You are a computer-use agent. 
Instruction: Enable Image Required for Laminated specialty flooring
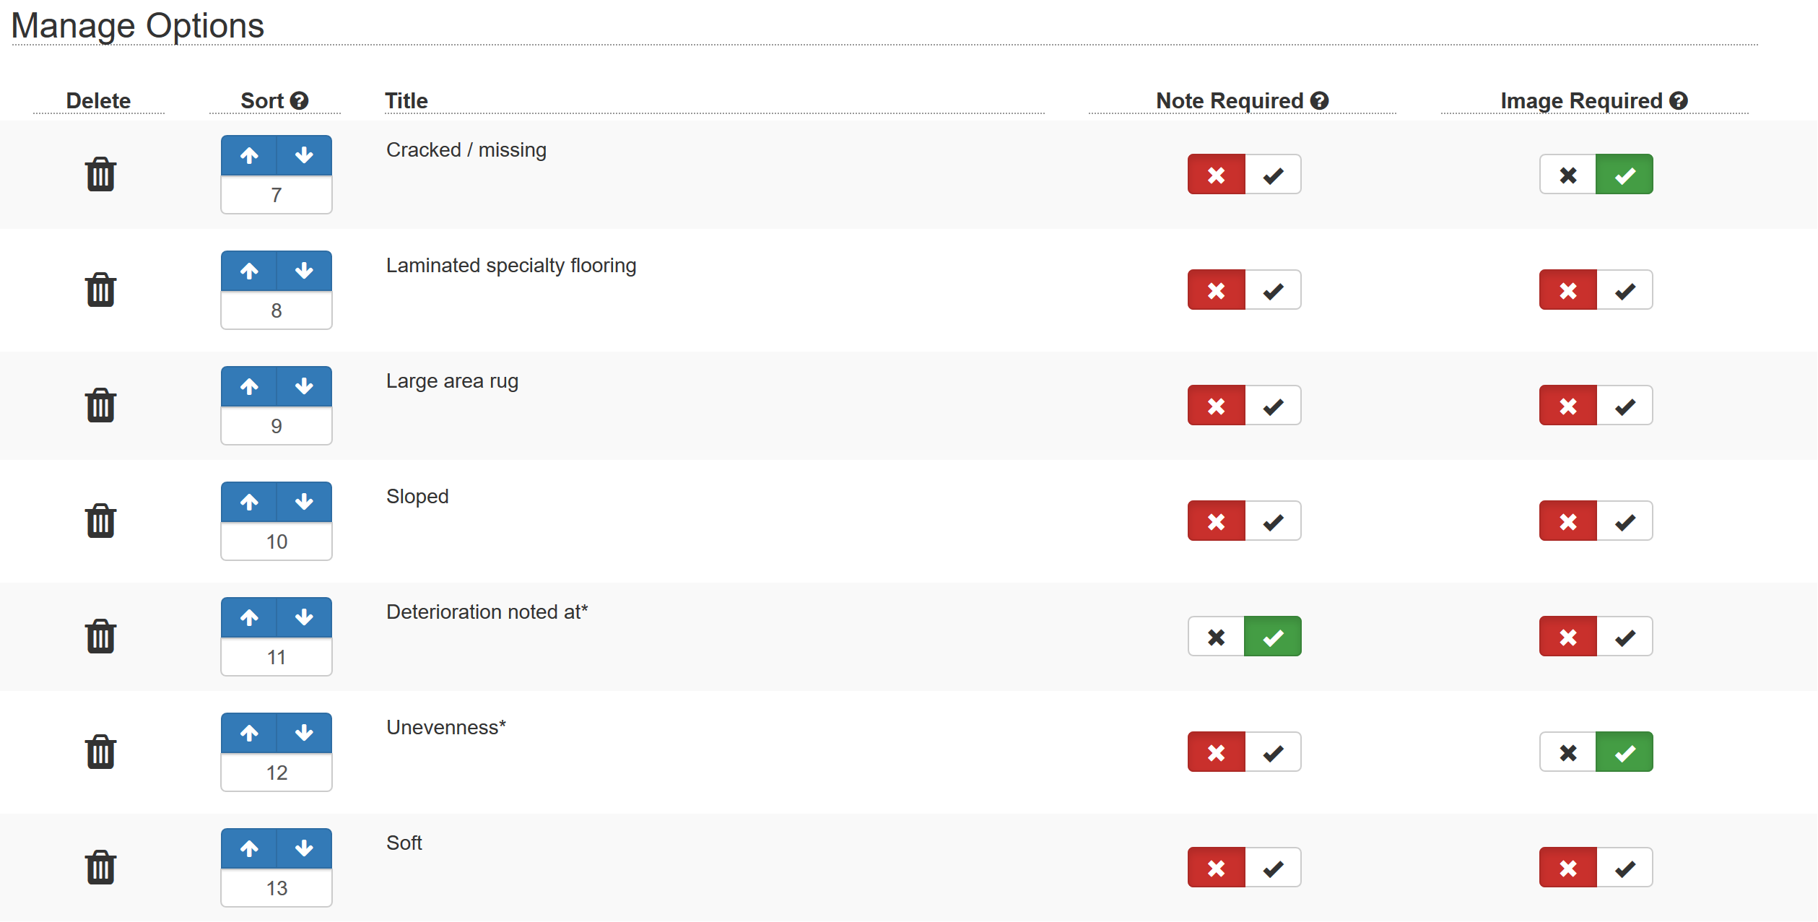tap(1625, 290)
